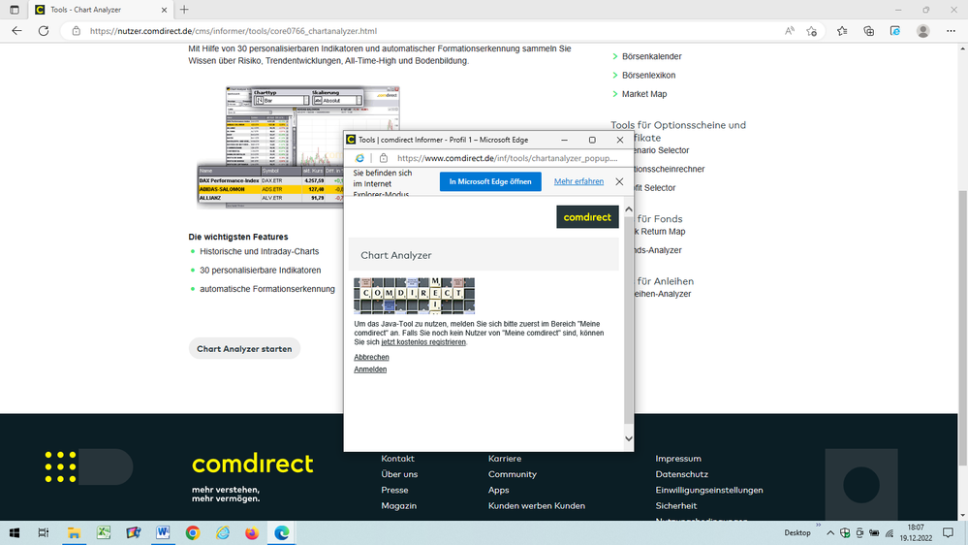This screenshot has width=968, height=545.
Task: Click the 'Mehr erfahren' link
Action: 578,181
